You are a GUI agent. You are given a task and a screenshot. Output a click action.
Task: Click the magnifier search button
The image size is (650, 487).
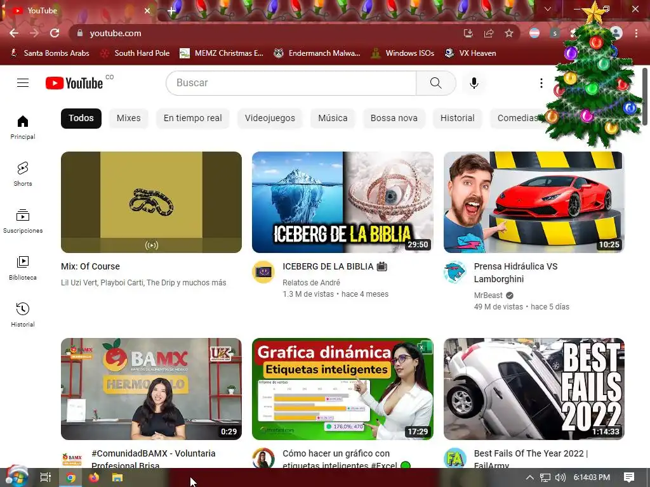(x=435, y=83)
